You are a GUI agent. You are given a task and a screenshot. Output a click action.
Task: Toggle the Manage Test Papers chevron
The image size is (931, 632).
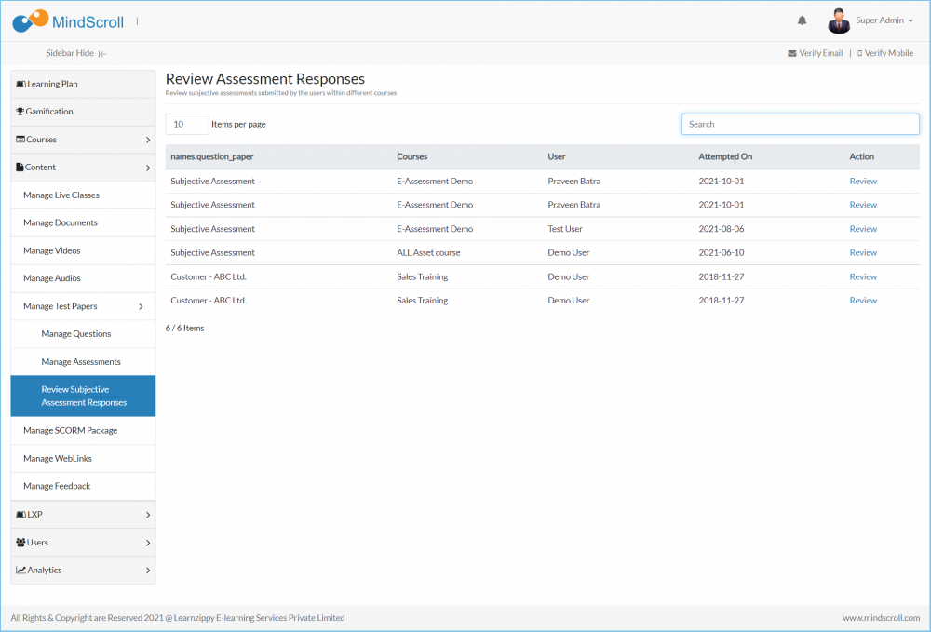pyautogui.click(x=141, y=307)
